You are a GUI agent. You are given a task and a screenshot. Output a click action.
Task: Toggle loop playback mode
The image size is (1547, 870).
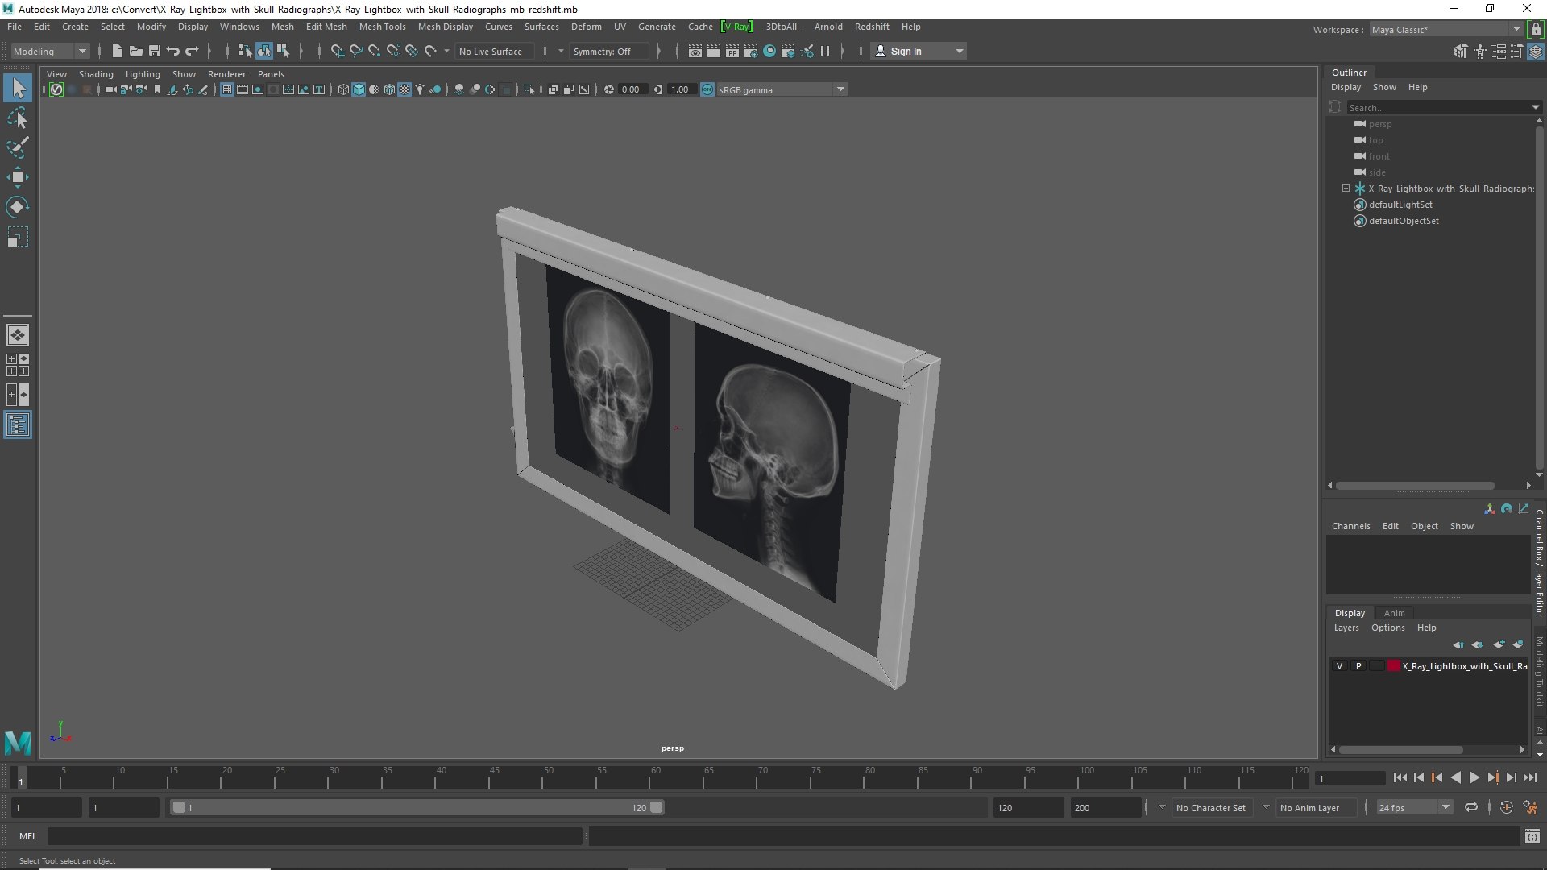(1471, 807)
